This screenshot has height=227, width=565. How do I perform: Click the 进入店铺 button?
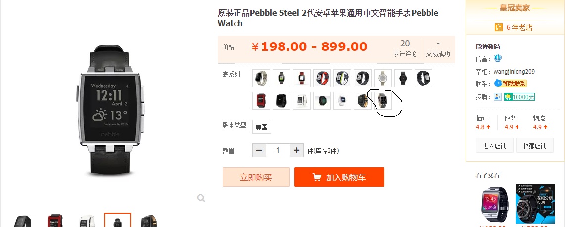pos(495,145)
